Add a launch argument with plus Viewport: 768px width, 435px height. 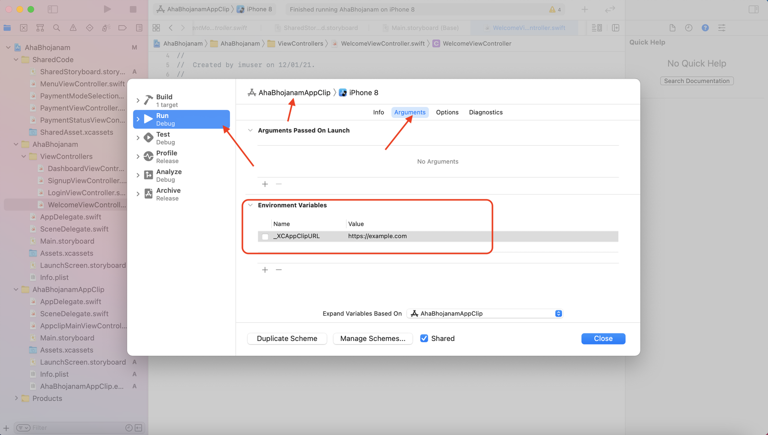265,184
